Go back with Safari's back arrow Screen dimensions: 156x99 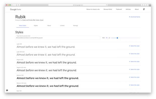13,5
